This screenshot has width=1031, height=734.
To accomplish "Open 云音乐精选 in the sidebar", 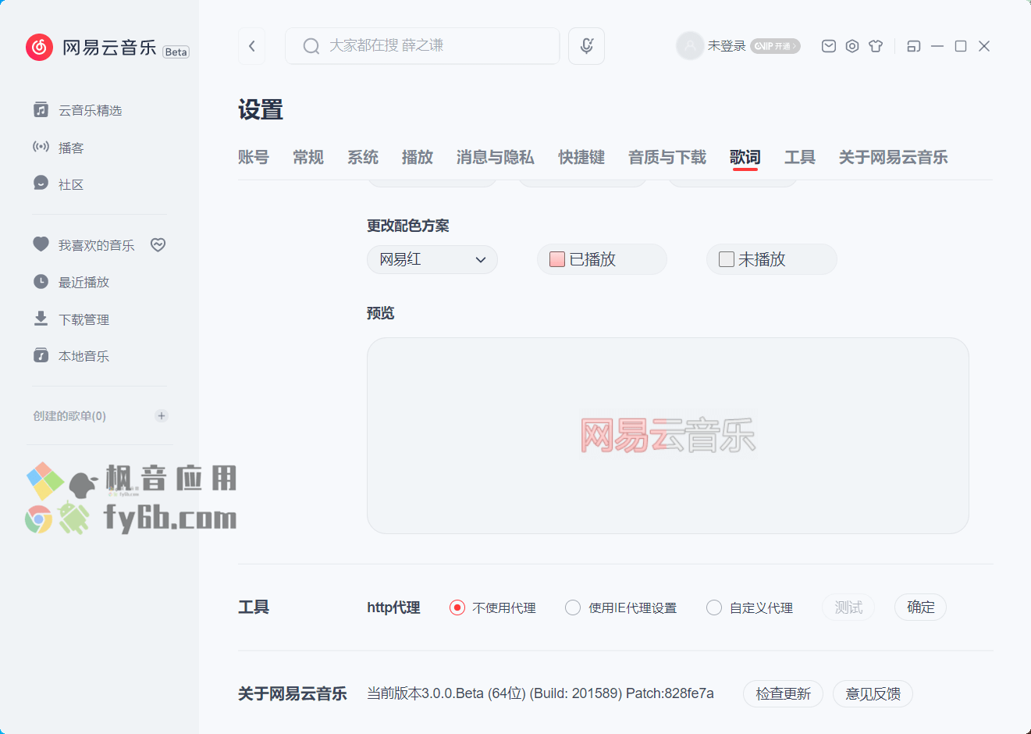I will 90,110.
